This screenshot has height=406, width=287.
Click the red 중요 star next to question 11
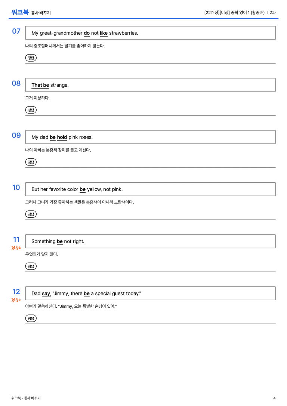click(16, 248)
